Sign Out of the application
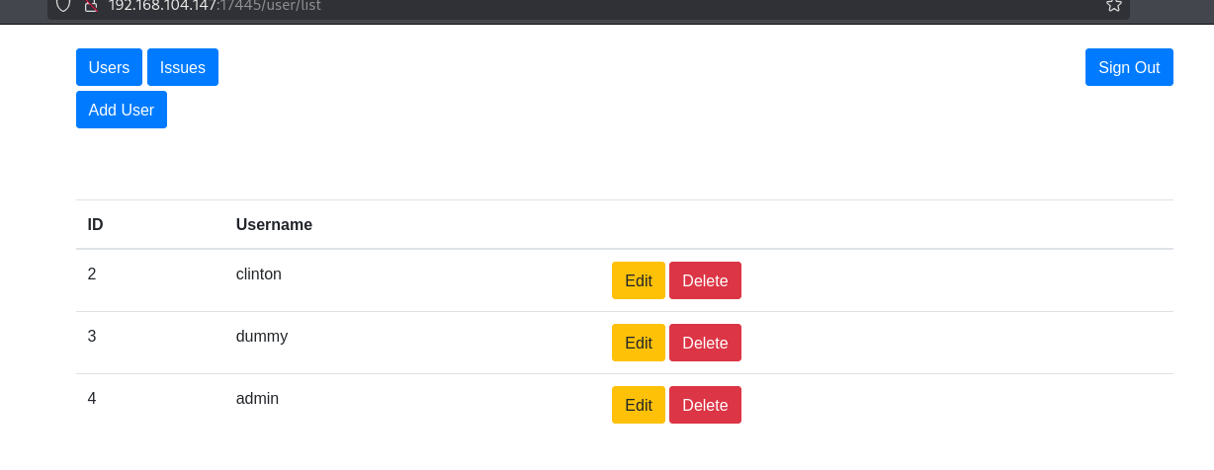Screen dimensions: 1214x470 (1129, 67)
